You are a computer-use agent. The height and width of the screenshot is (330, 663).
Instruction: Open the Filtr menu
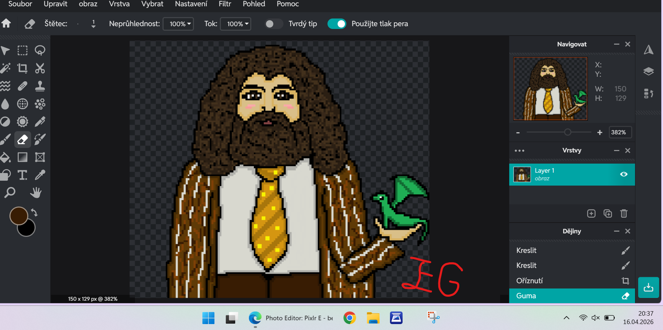pyautogui.click(x=225, y=4)
